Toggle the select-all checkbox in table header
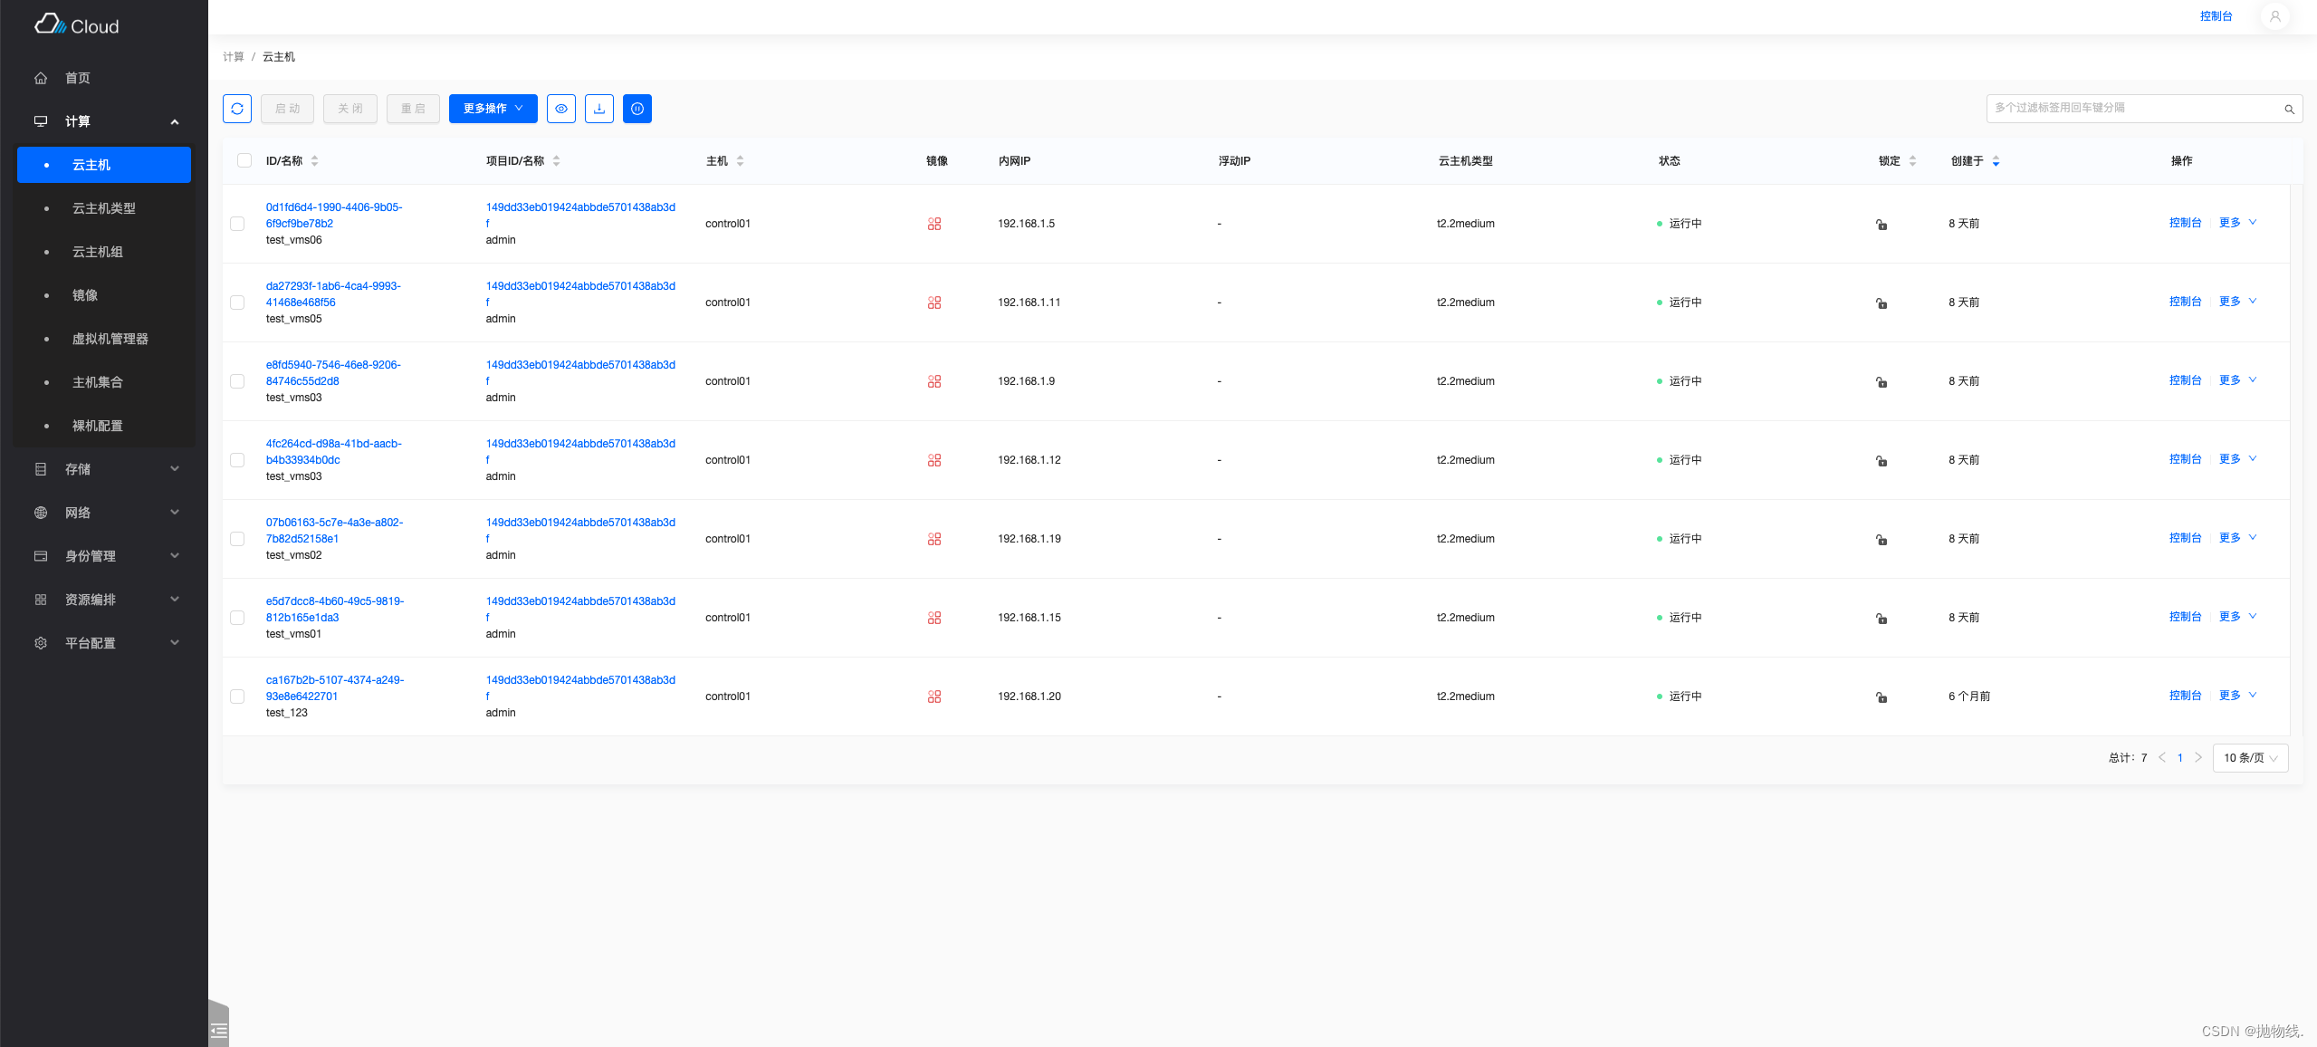 pos(244,160)
